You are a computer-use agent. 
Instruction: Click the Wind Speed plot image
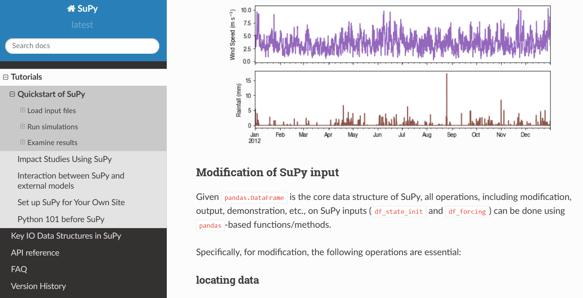click(x=402, y=34)
